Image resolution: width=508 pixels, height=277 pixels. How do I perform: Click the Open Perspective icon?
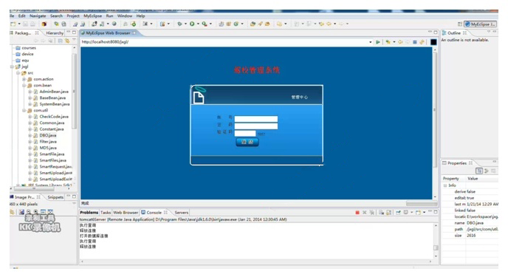pos(460,24)
